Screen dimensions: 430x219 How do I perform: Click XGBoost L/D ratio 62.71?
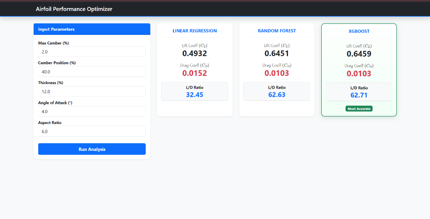(x=359, y=95)
